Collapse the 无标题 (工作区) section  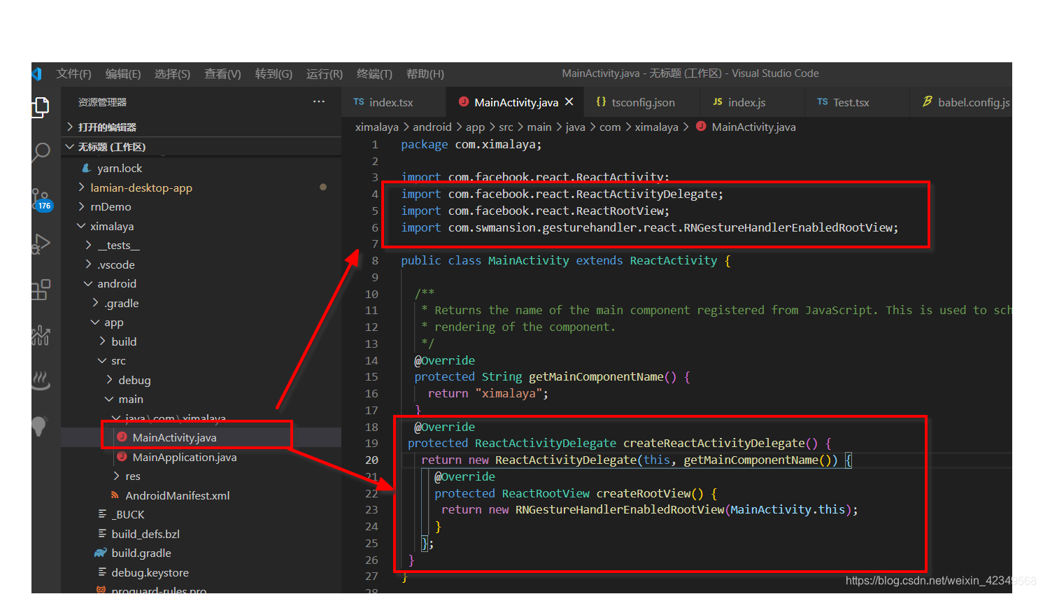[x=201, y=146]
